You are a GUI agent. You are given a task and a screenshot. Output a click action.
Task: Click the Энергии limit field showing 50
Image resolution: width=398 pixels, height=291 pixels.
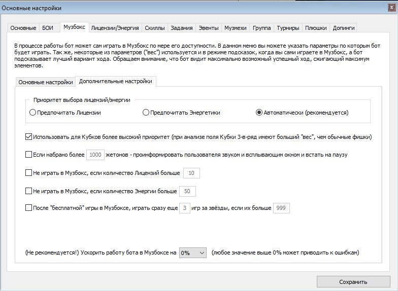187,191
